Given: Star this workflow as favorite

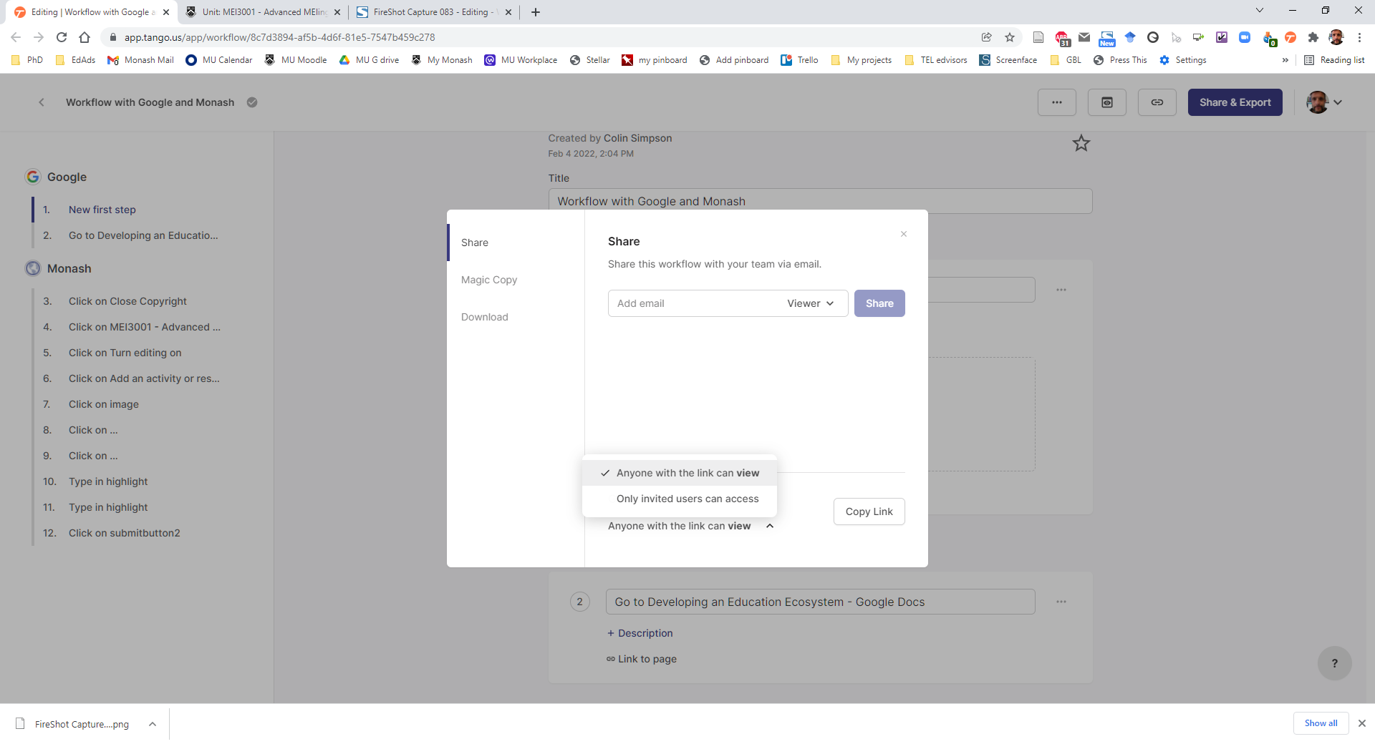Looking at the screenshot, I should coord(1081,143).
